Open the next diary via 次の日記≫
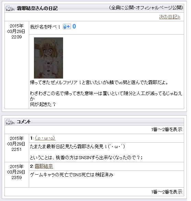This screenshot has height=201, width=191. 169,17
